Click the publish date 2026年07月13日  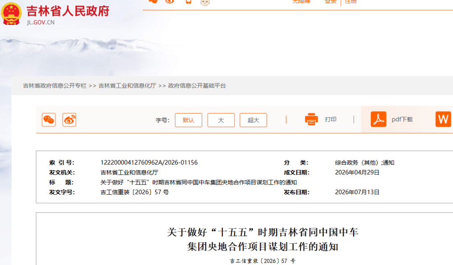click(357, 192)
